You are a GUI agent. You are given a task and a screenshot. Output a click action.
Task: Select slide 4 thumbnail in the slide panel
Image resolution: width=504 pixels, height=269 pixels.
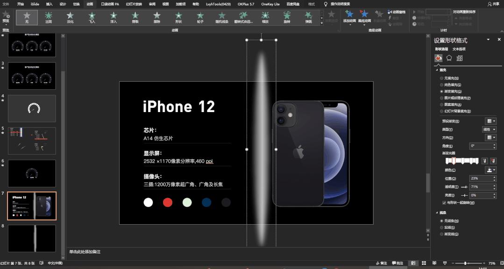[x=31, y=108]
